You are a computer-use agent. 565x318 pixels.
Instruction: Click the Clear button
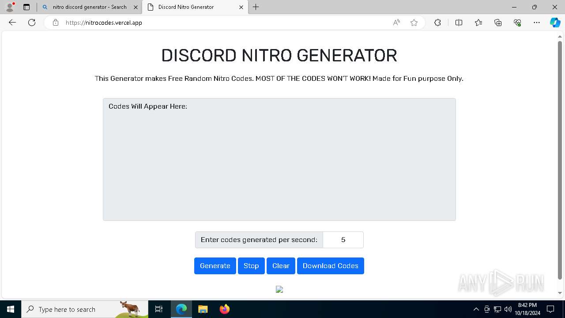click(281, 266)
